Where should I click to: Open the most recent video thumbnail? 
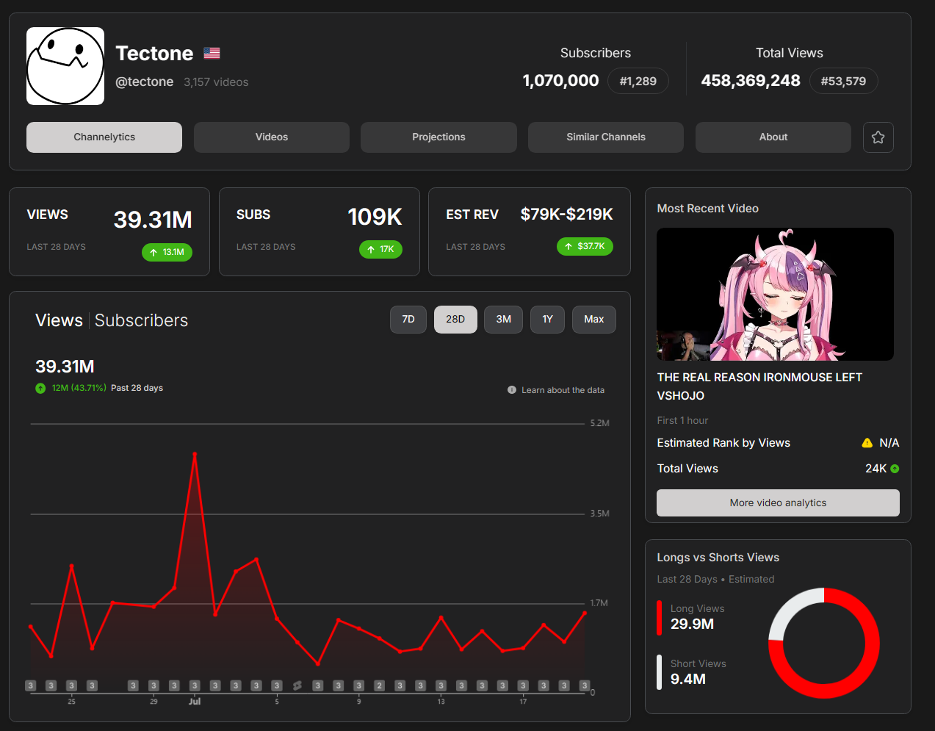click(775, 294)
